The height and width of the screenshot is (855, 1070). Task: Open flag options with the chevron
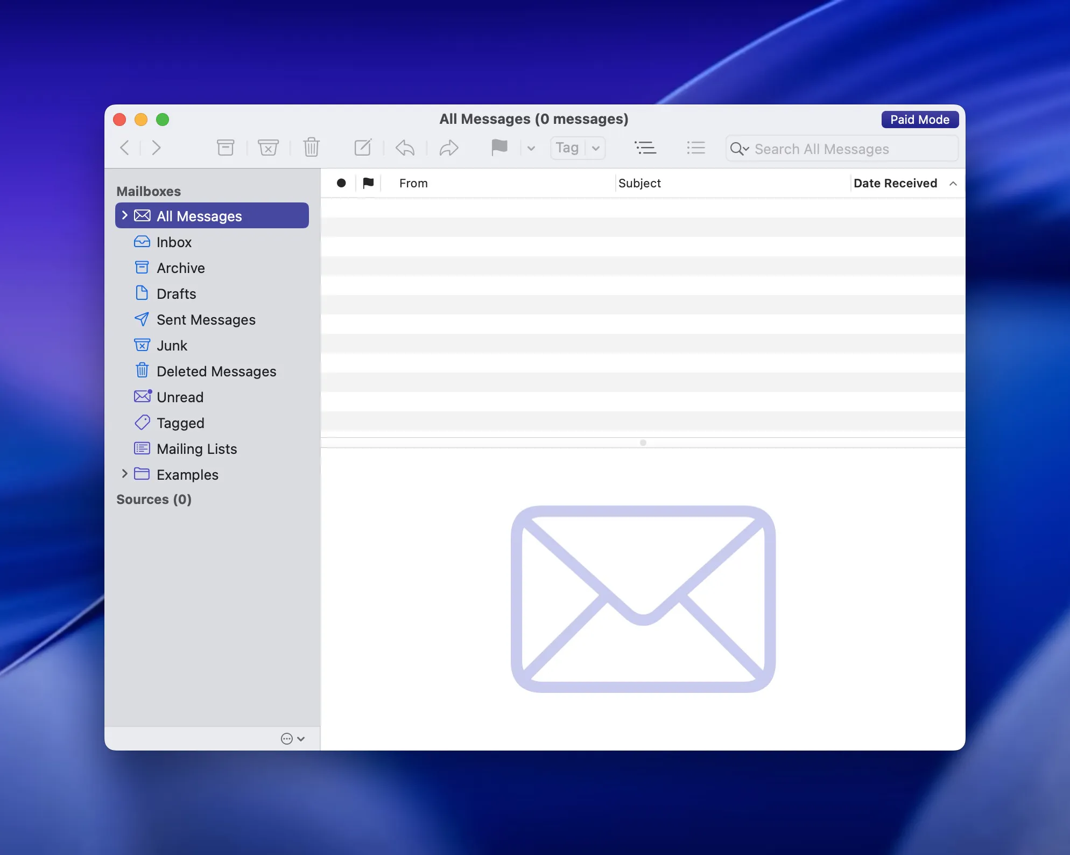[x=531, y=148]
